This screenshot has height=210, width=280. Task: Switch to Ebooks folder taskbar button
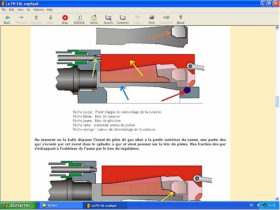61,205
